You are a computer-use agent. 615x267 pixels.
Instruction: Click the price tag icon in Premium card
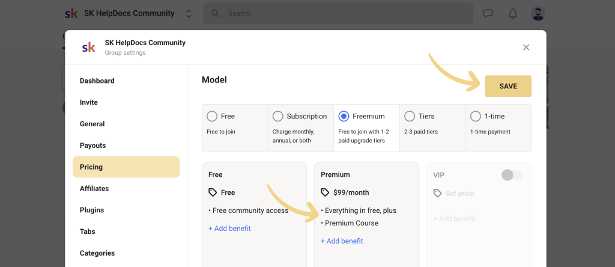coord(325,192)
